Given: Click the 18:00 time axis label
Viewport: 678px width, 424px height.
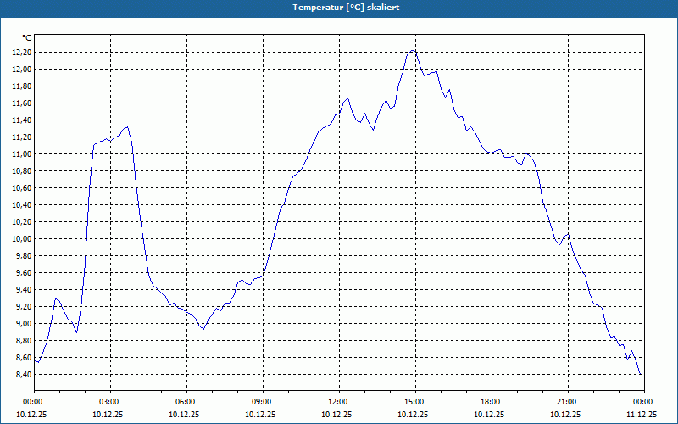Looking at the screenshot, I should pyautogui.click(x=492, y=402).
